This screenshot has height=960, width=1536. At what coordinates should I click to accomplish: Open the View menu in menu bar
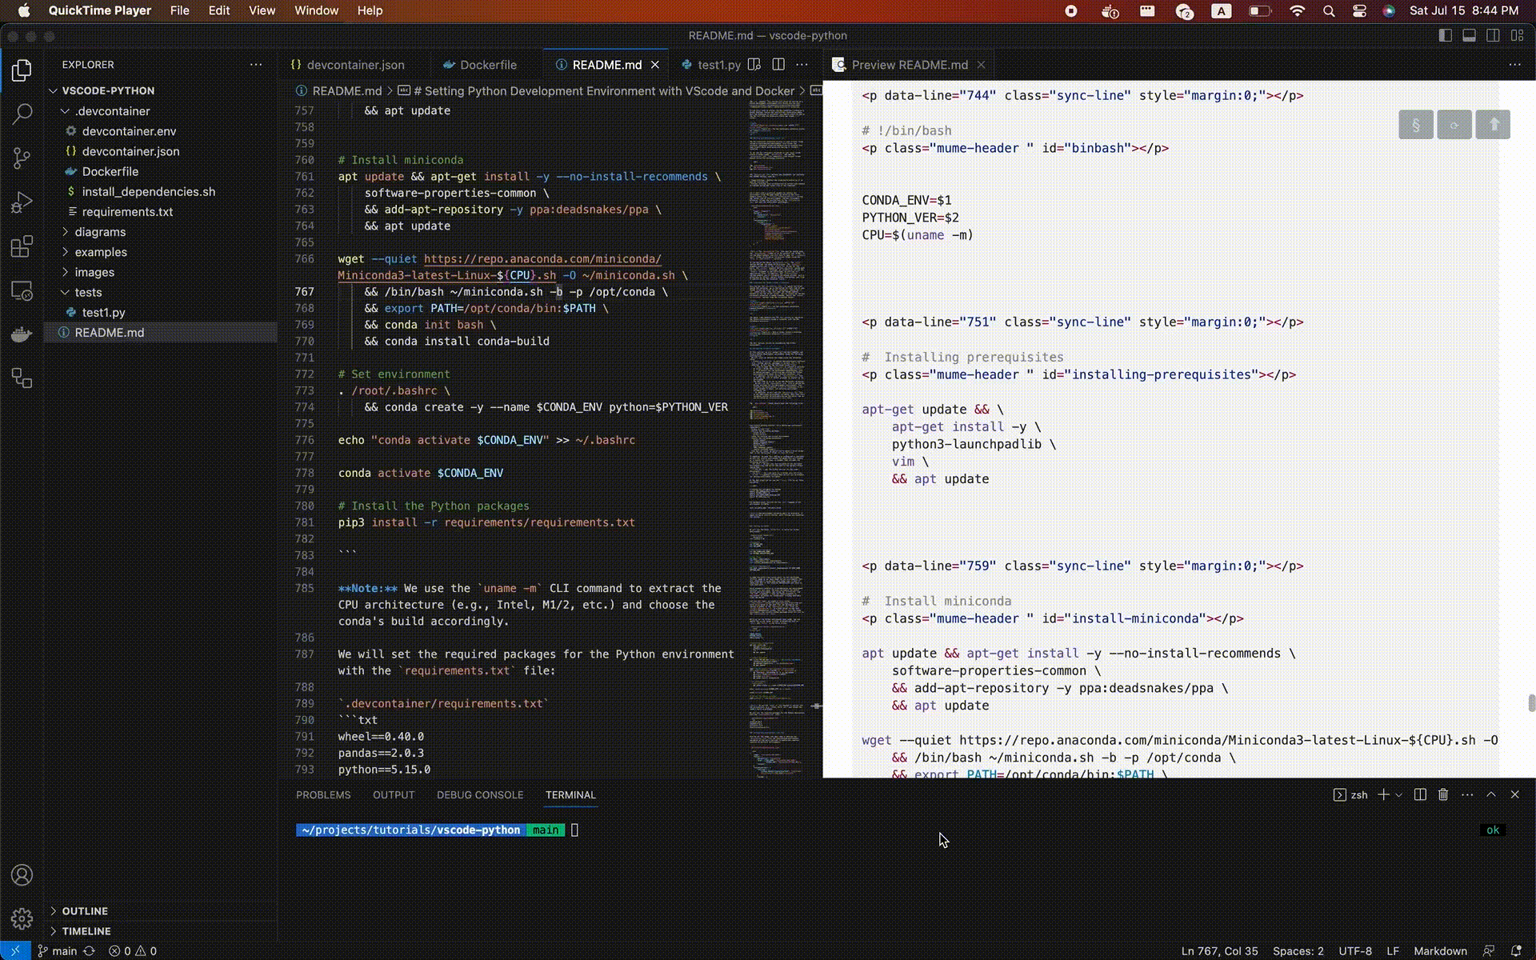coord(262,10)
